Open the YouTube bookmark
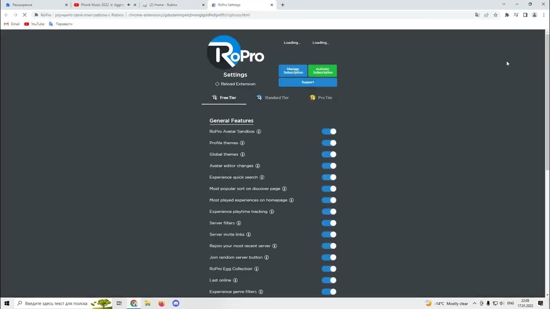 coord(34,24)
